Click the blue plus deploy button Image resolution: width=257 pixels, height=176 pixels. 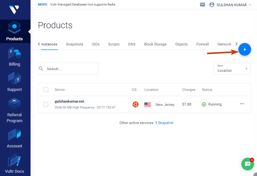(245, 49)
